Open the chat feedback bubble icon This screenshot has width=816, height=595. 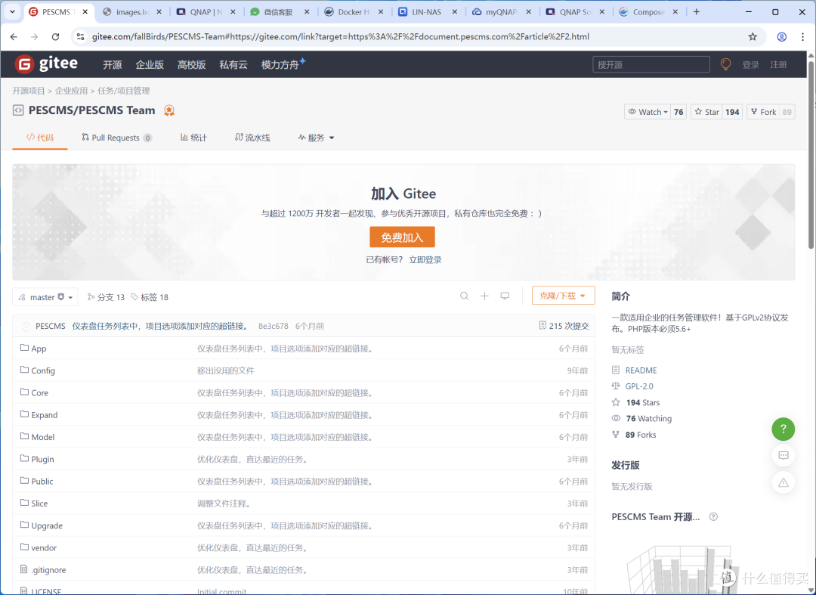784,455
